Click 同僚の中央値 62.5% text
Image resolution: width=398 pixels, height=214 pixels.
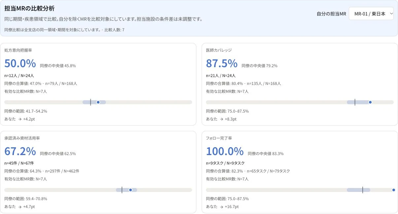pyautogui.click(x=58, y=153)
